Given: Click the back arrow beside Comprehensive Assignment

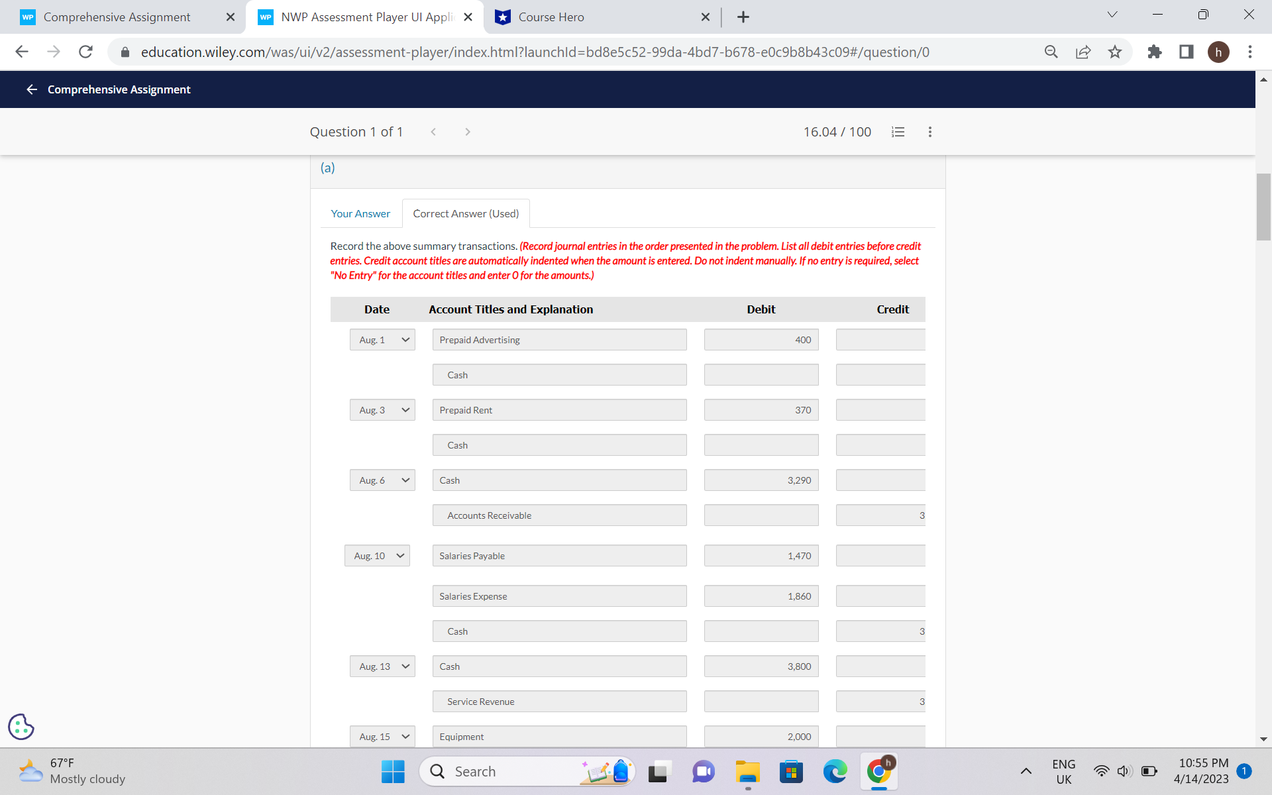Looking at the screenshot, I should tap(31, 89).
